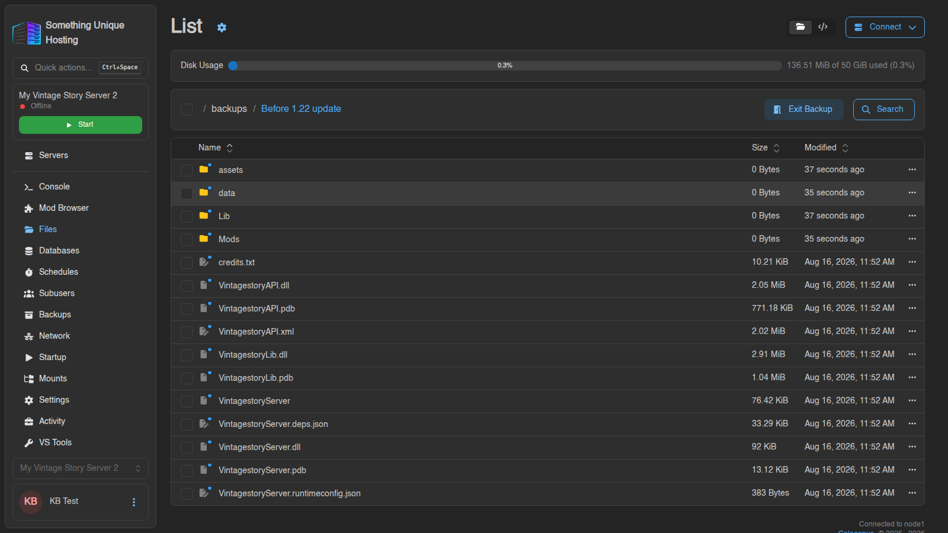Go to backups breadcrumb
948x533 pixels.
click(229, 109)
